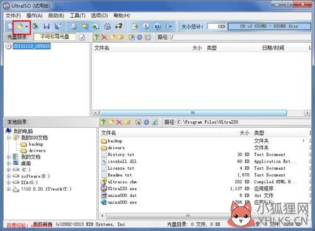
Task: Expand the software(D:) drive node
Action: (9, 176)
